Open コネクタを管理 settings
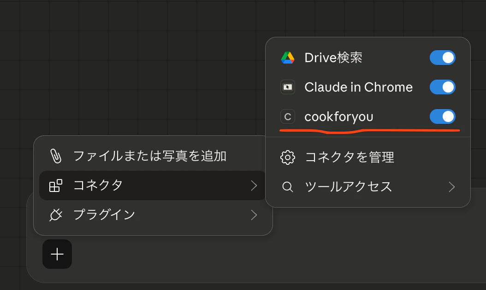The width and height of the screenshot is (486, 290). (368, 157)
